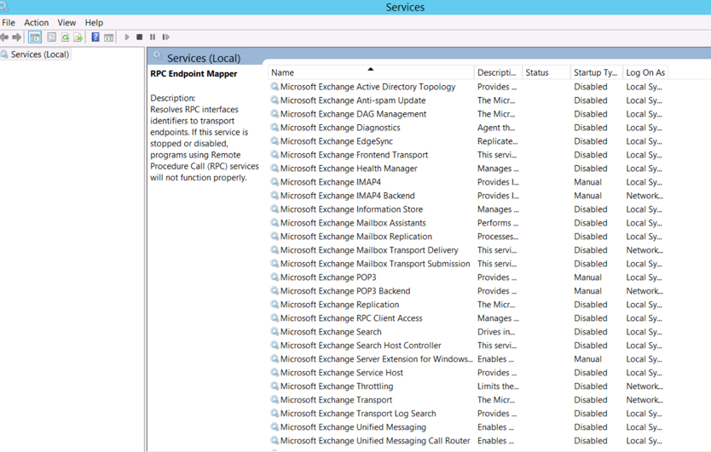Open the Properties toolbar icon
711x452 pixels.
(x=52, y=37)
